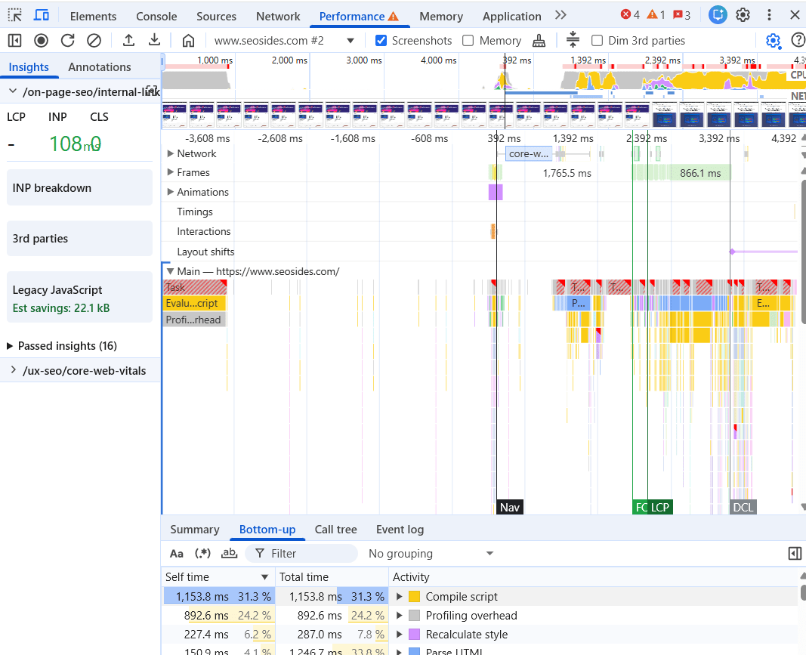Screen dimensions: 806x655
Task: Toggle regular expression filter option
Action: 202,553
